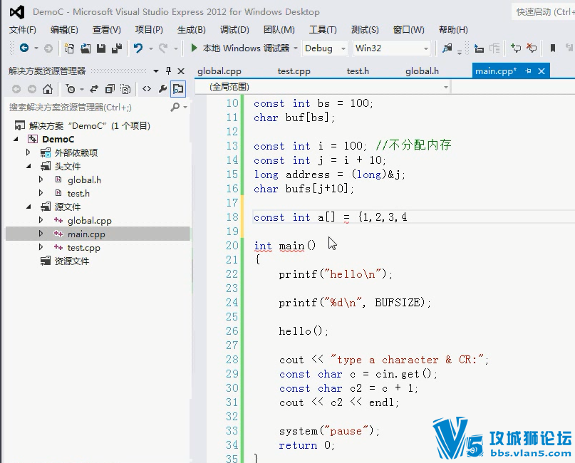Switch to the test.cpp tab

[x=294, y=71]
